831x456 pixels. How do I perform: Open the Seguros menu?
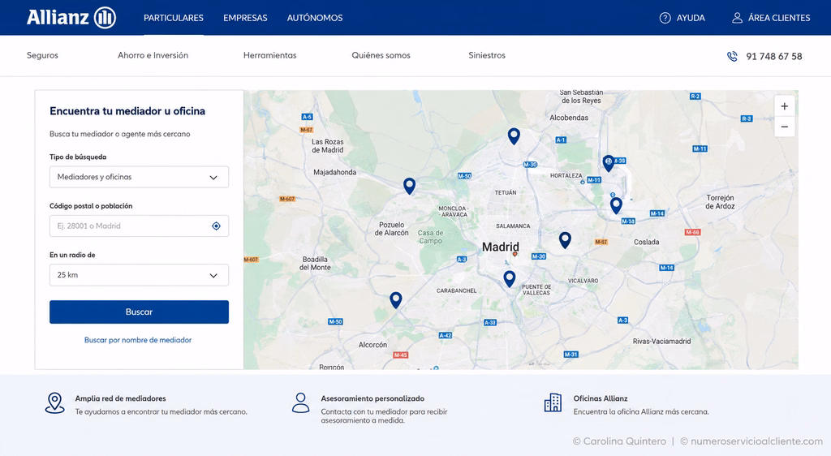pos(42,55)
